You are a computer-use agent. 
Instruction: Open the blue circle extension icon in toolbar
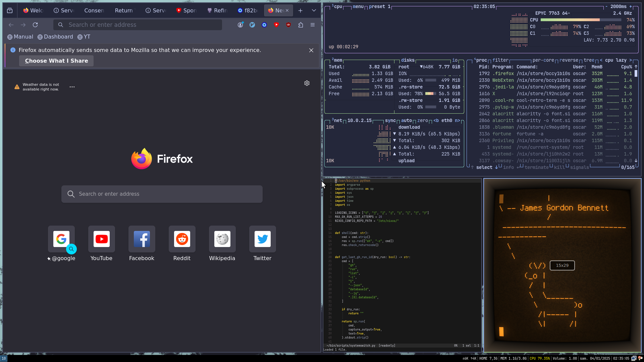click(x=264, y=25)
